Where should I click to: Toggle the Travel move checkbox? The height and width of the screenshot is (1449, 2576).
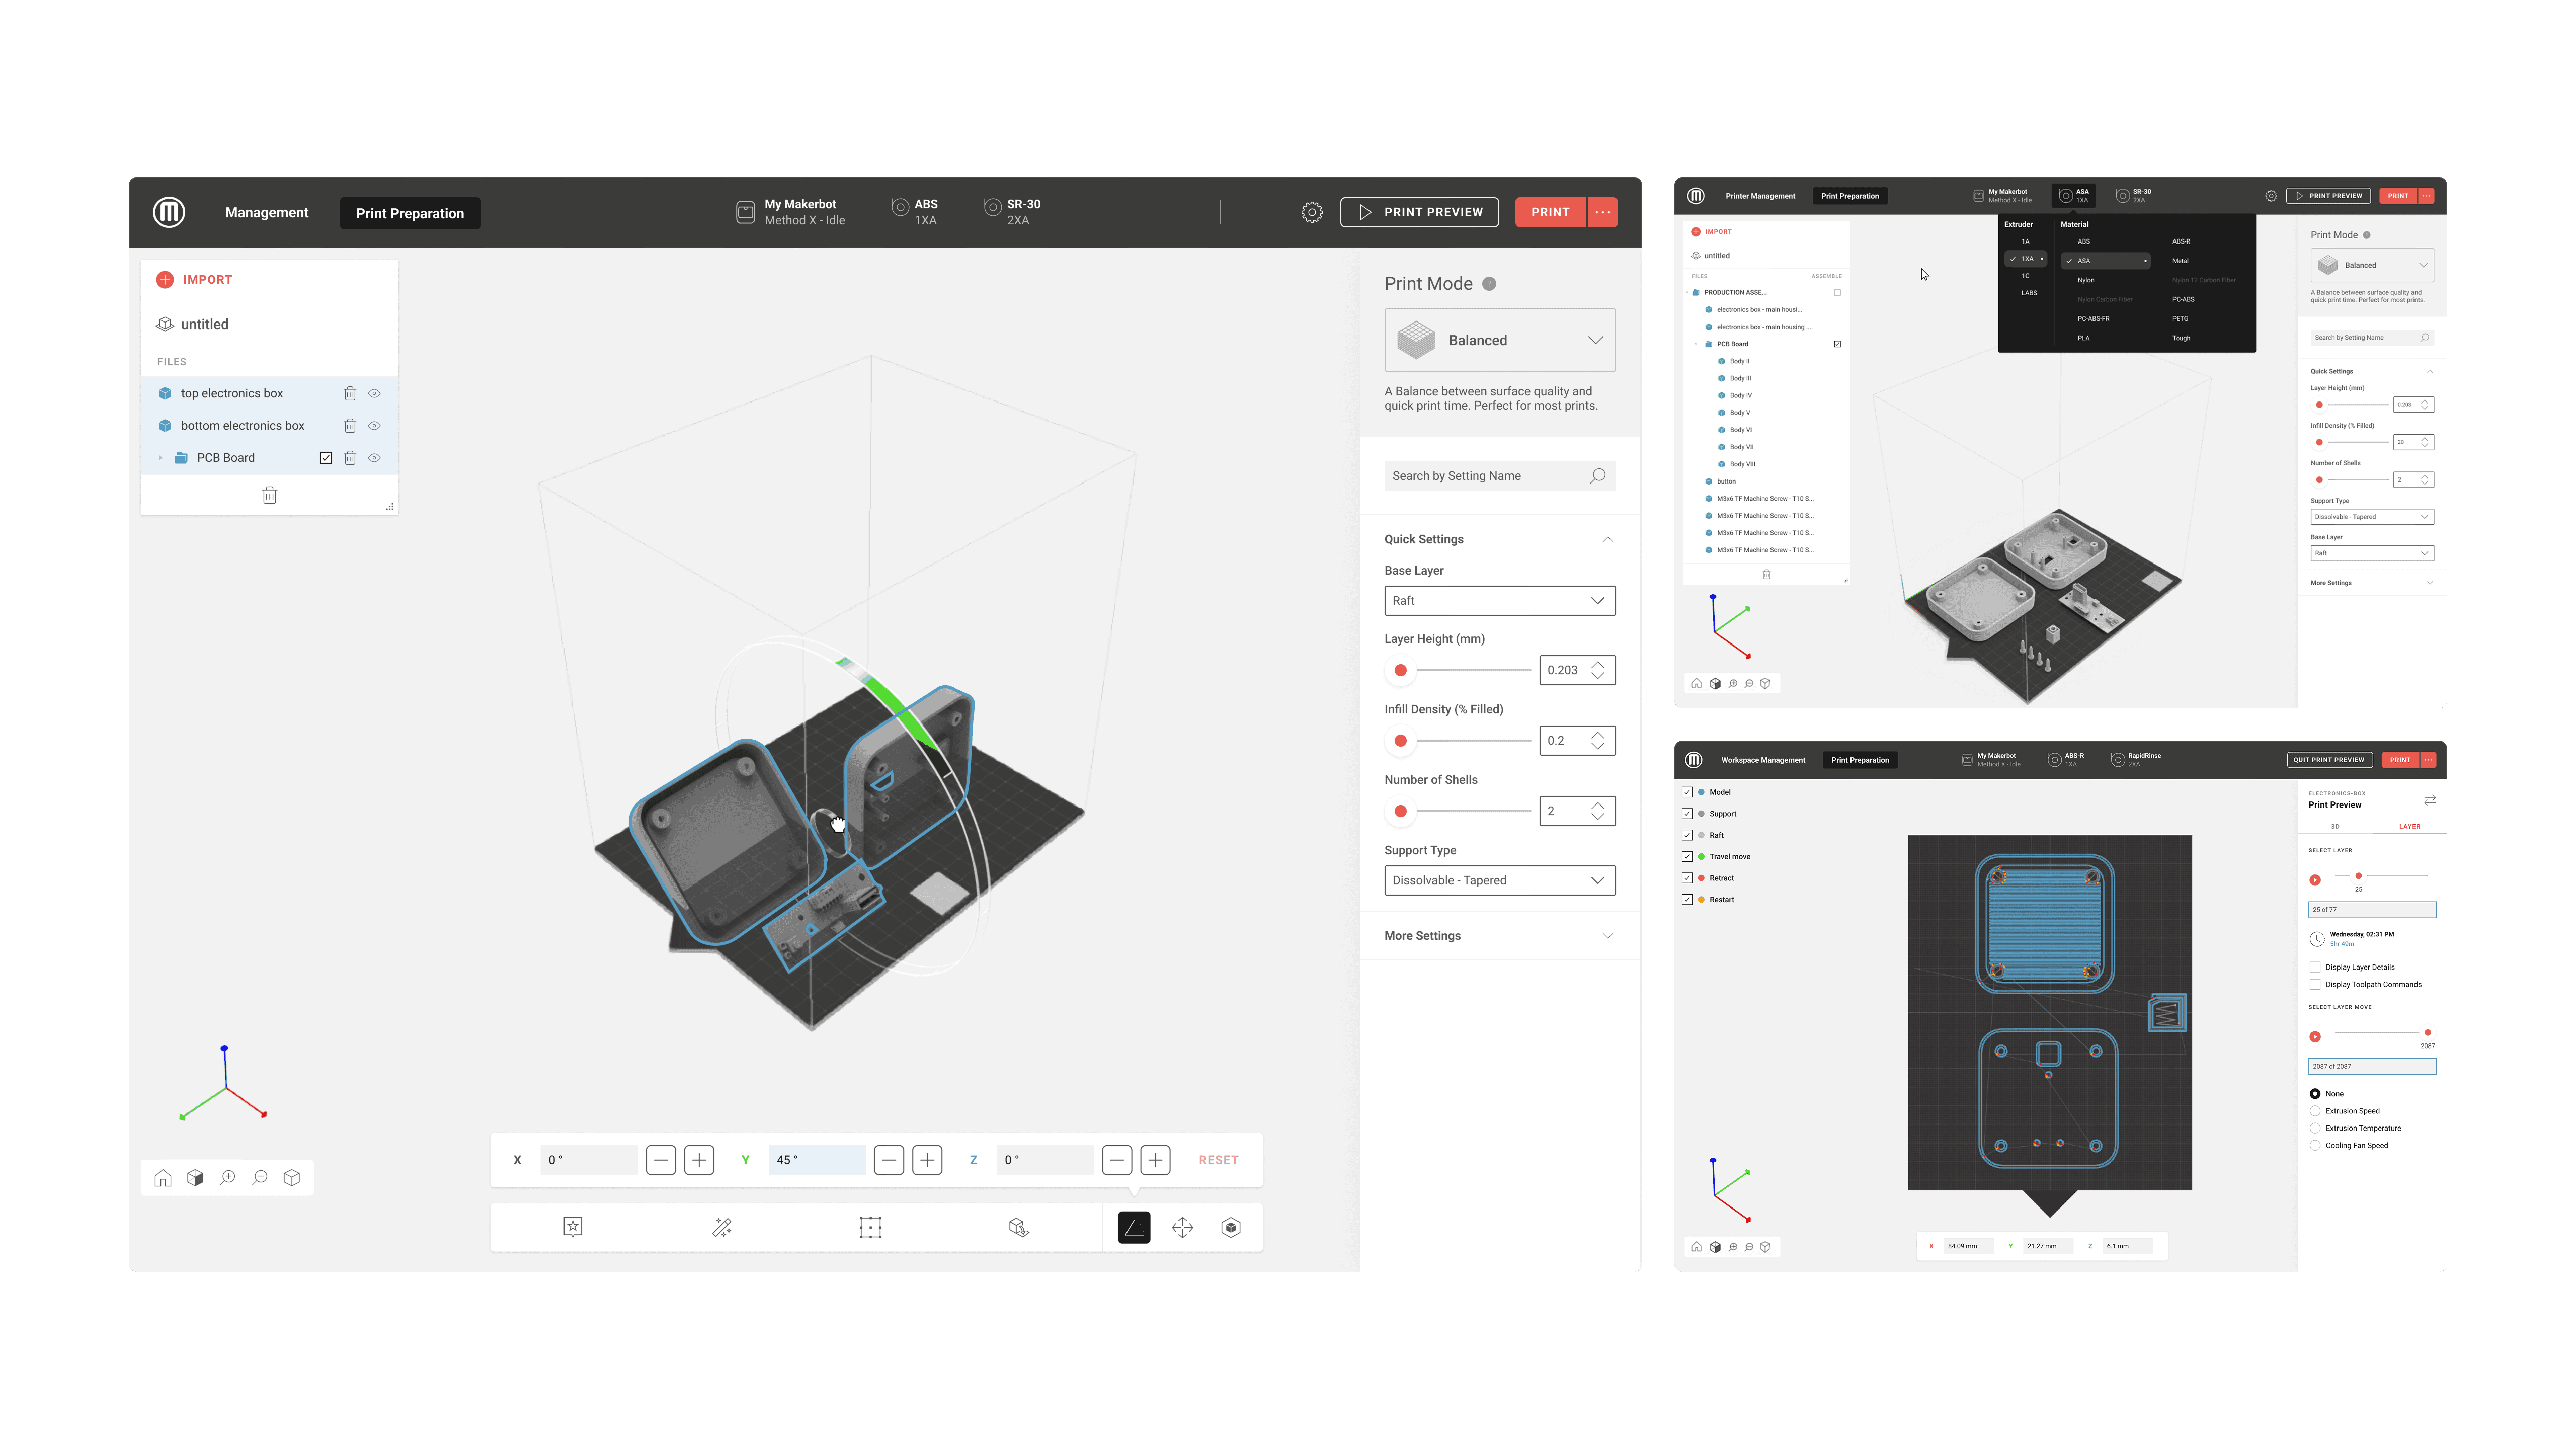[x=1687, y=857]
